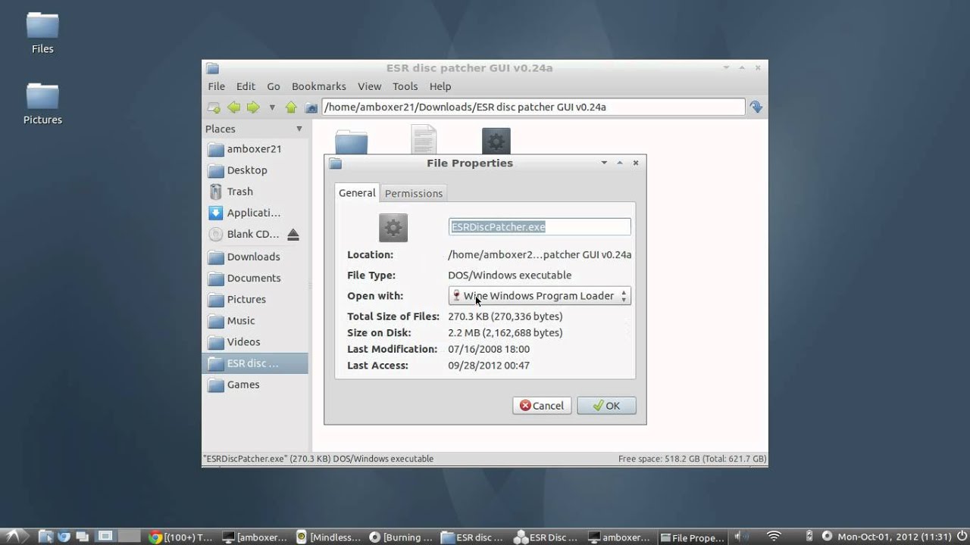Image resolution: width=970 pixels, height=545 pixels.
Task: Switch to the '[Mindless...' taskbar window
Action: [x=328, y=537]
